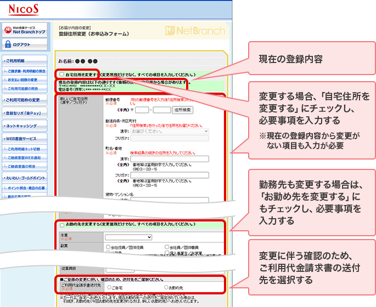The width and height of the screenshot is (376, 307).
Task: Open 登録型リボ「楽Pay」 in the sidebar
Action: coord(24,113)
